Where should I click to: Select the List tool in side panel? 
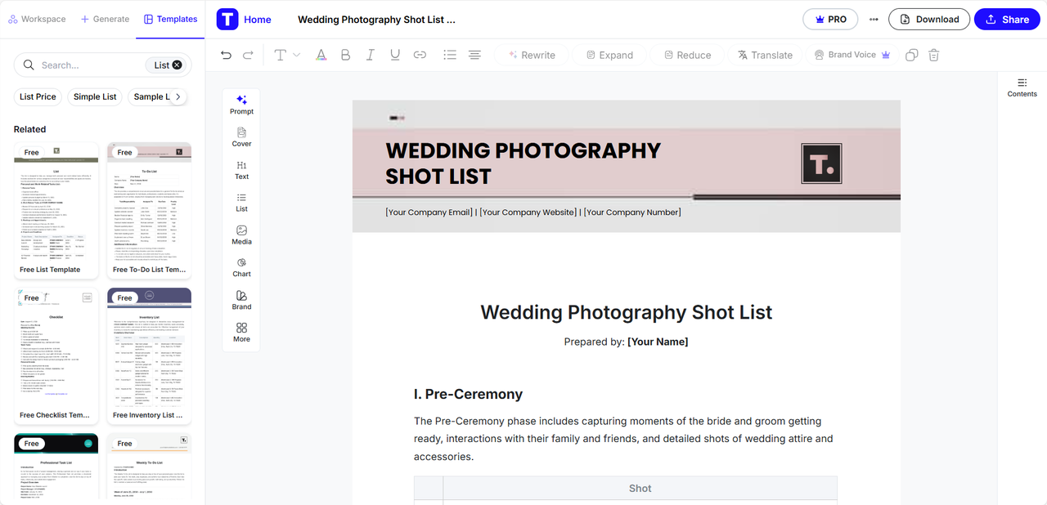[x=241, y=203]
